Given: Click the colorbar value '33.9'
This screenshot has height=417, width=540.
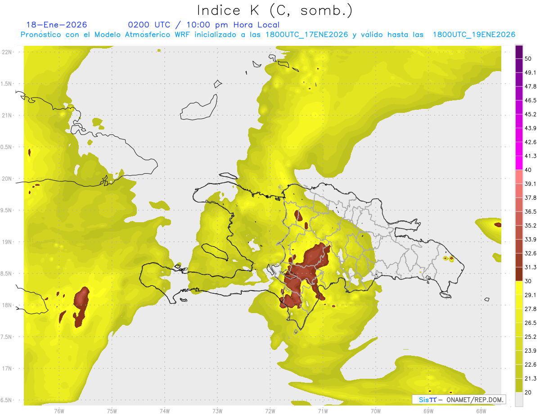Looking at the screenshot, I should (531, 239).
